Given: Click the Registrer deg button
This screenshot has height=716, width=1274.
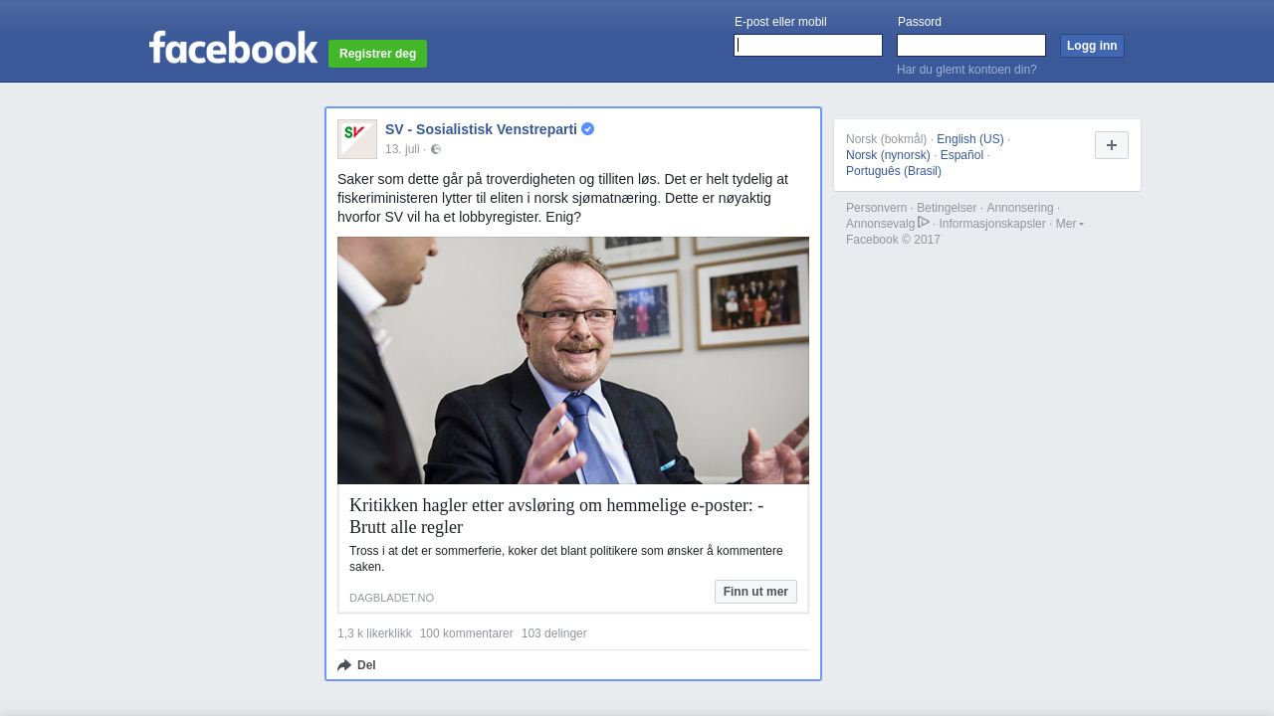Looking at the screenshot, I should click(378, 54).
